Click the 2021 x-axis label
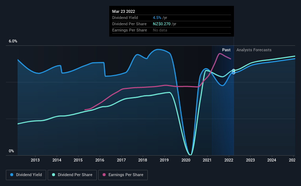The width and height of the screenshot is (301, 186). coord(207,160)
